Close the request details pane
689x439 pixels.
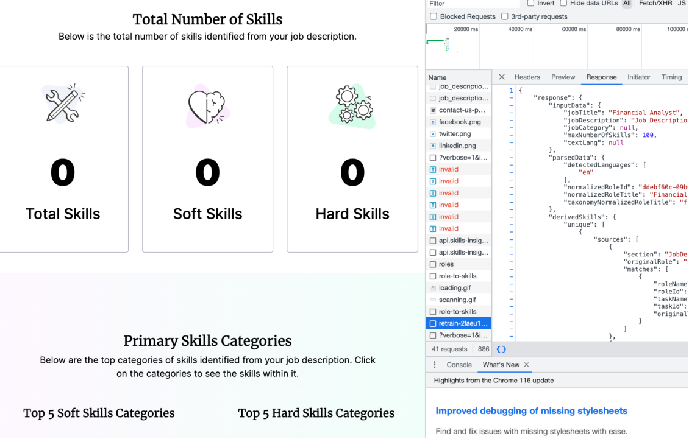tap(502, 77)
